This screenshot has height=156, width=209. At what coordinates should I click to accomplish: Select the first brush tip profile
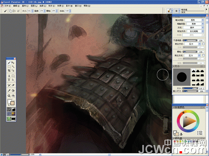click(x=194, y=71)
